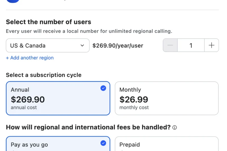Click the $26.99 monthly cost price
This screenshot has width=227, height=151.
click(x=134, y=99)
